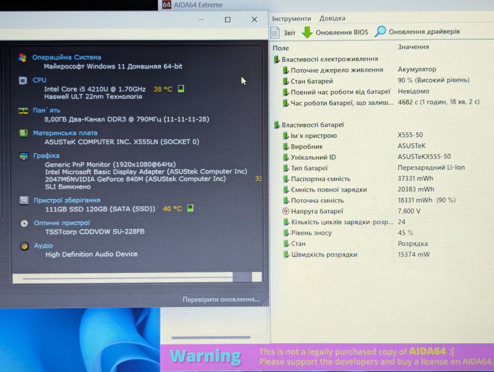Click the Windows flag icon by Операційна Система
This screenshot has height=372, width=494.
point(23,58)
